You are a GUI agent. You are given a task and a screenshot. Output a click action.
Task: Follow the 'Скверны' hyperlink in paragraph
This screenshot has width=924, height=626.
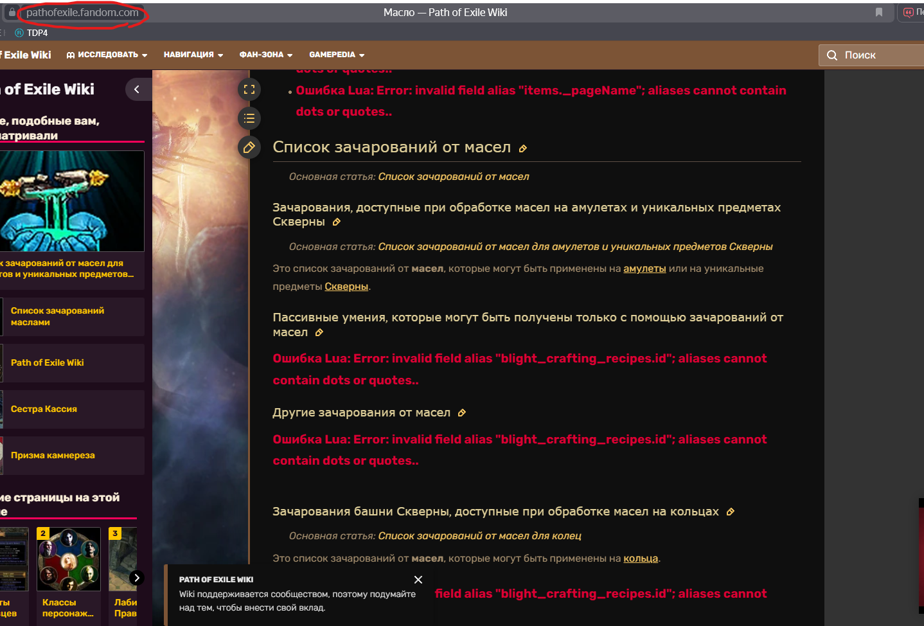[x=346, y=287]
